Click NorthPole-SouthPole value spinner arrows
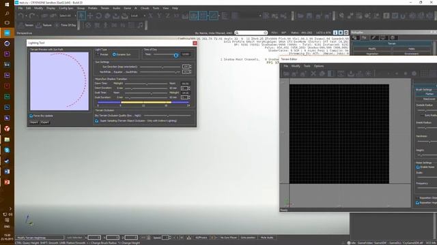This screenshot has height=245, width=437. coord(191,72)
